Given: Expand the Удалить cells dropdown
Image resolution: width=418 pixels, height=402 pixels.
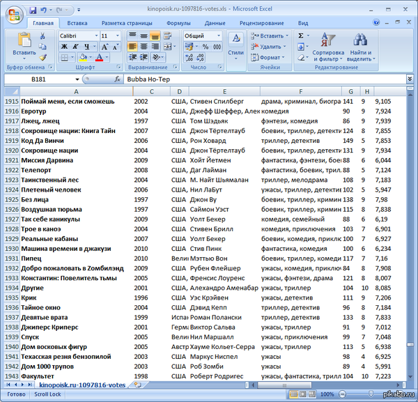Looking at the screenshot, I should [286, 47].
